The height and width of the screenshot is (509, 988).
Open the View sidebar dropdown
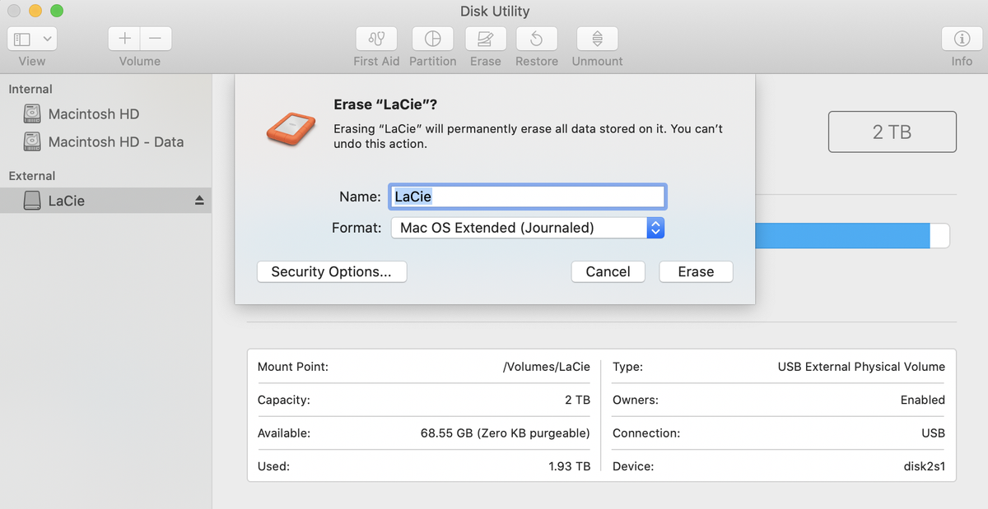[32, 39]
